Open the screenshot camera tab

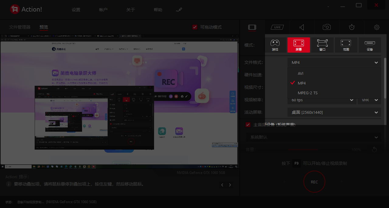(x=327, y=27)
